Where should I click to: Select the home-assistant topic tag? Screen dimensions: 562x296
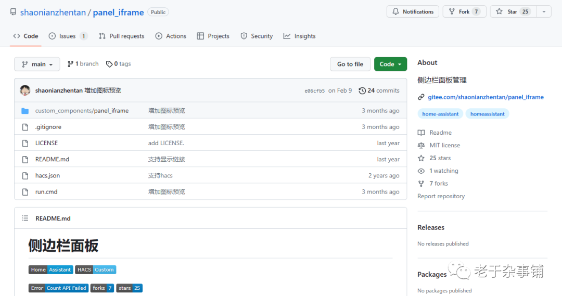(440, 114)
